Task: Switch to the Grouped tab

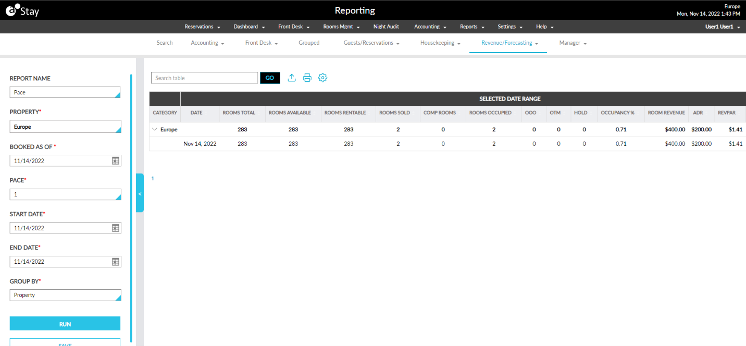Action: coord(309,43)
